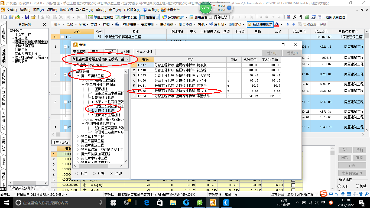This screenshot has height=208, width=370.
Task: Click the New file icon in toolbar
Action: (5, 17)
